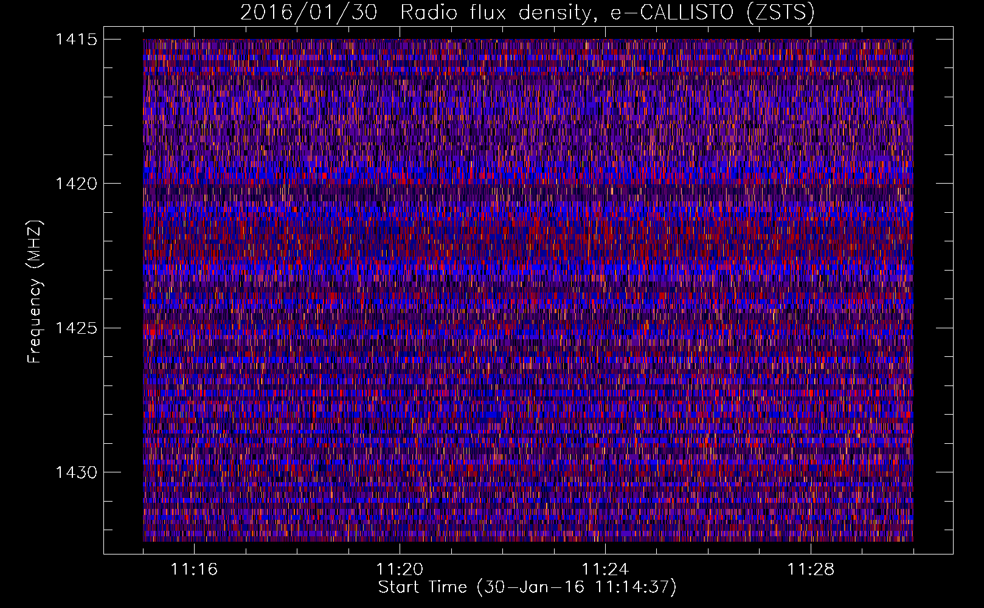Click the 11:24 time tick label
The width and height of the screenshot is (984, 608).
point(605,570)
